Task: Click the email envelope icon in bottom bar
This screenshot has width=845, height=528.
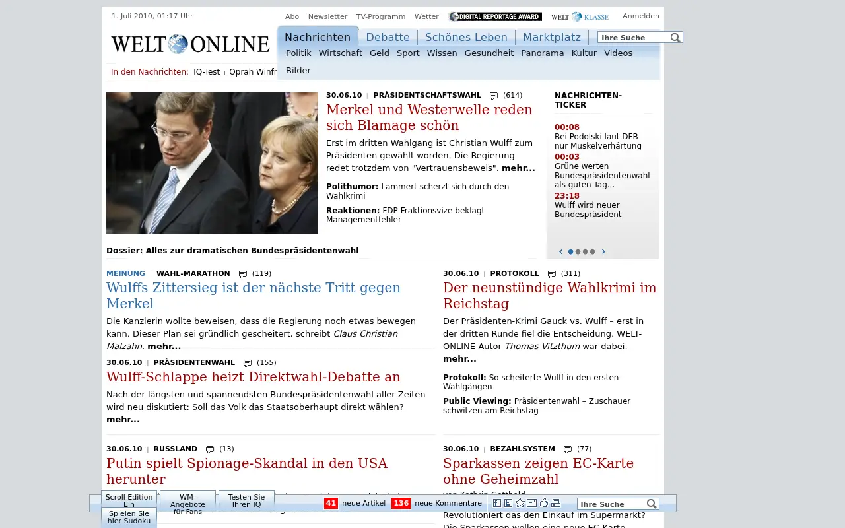Action: pos(531,503)
